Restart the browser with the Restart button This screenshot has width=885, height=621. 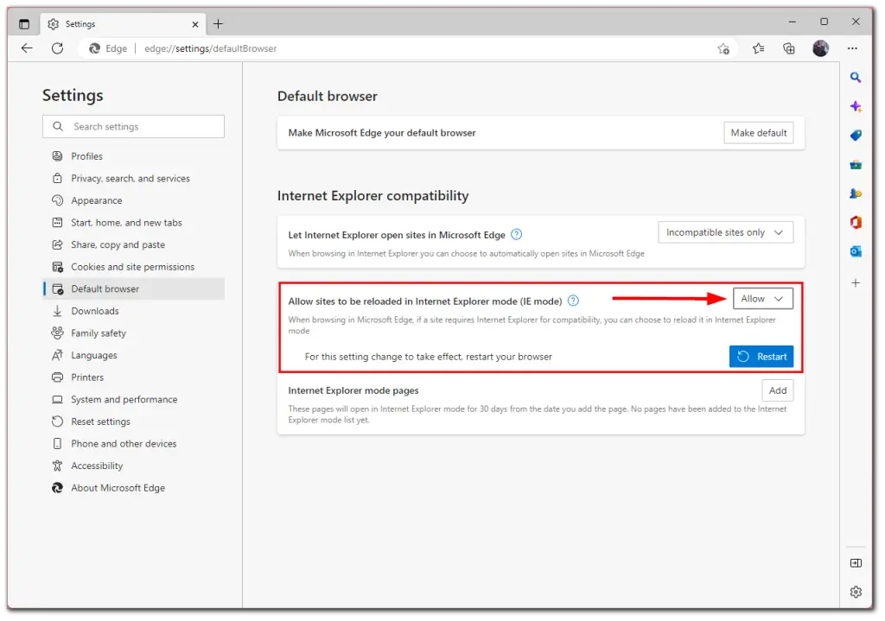point(761,356)
